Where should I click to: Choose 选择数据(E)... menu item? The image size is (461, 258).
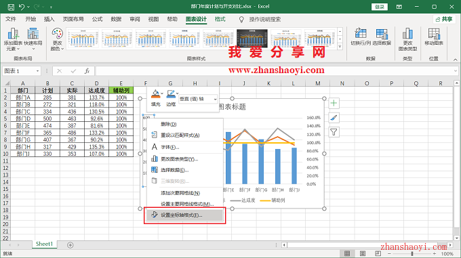pos(184,170)
